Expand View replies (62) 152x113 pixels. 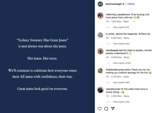tap(121, 44)
